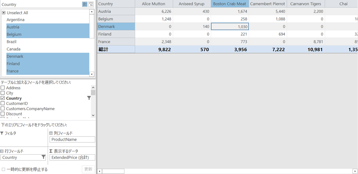Click the Country row field item
The width and height of the screenshot is (358, 174).
coord(23,157)
